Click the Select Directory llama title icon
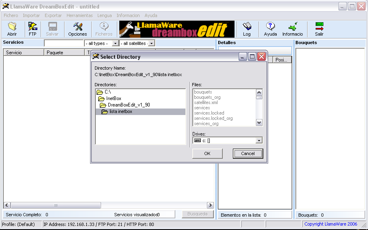Viewport: 368px width, 230px height. (x=95, y=56)
